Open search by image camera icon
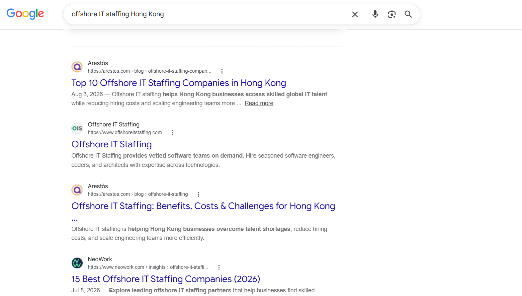 pos(392,14)
